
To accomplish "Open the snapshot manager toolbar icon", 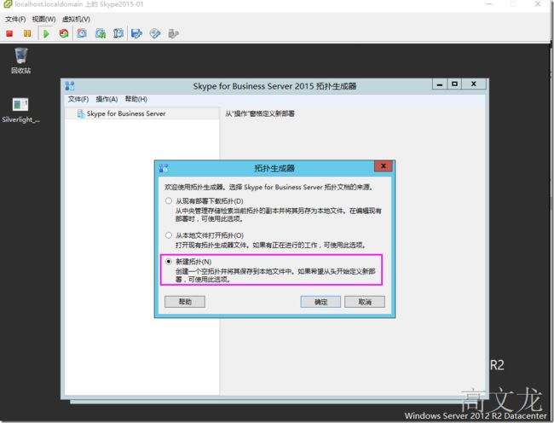I will coord(118,33).
